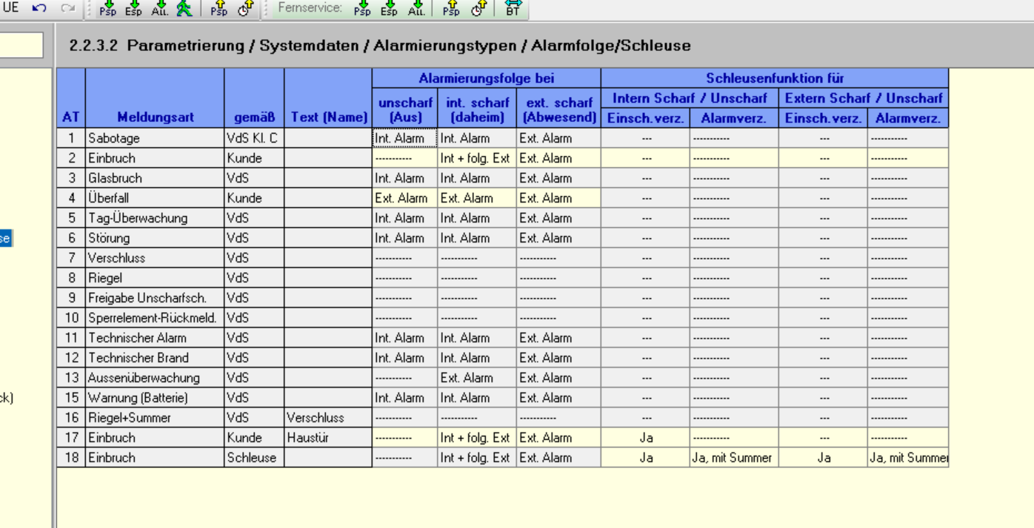Image resolution: width=1034 pixels, height=528 pixels.
Task: Click the undo arrow in toolbar
Action: [39, 8]
